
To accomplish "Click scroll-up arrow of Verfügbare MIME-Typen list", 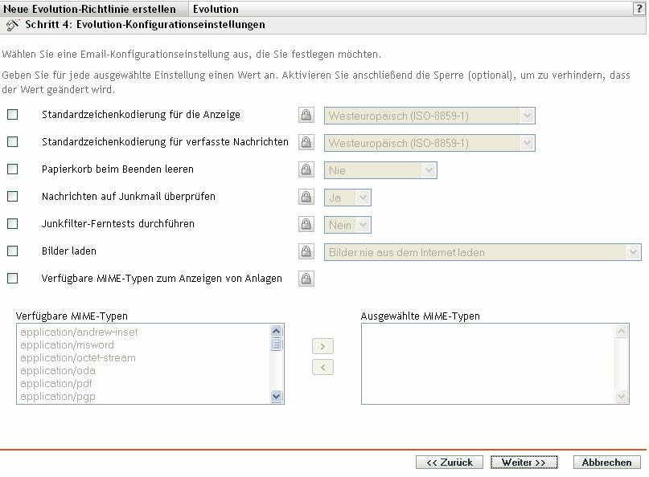I will tap(276, 331).
